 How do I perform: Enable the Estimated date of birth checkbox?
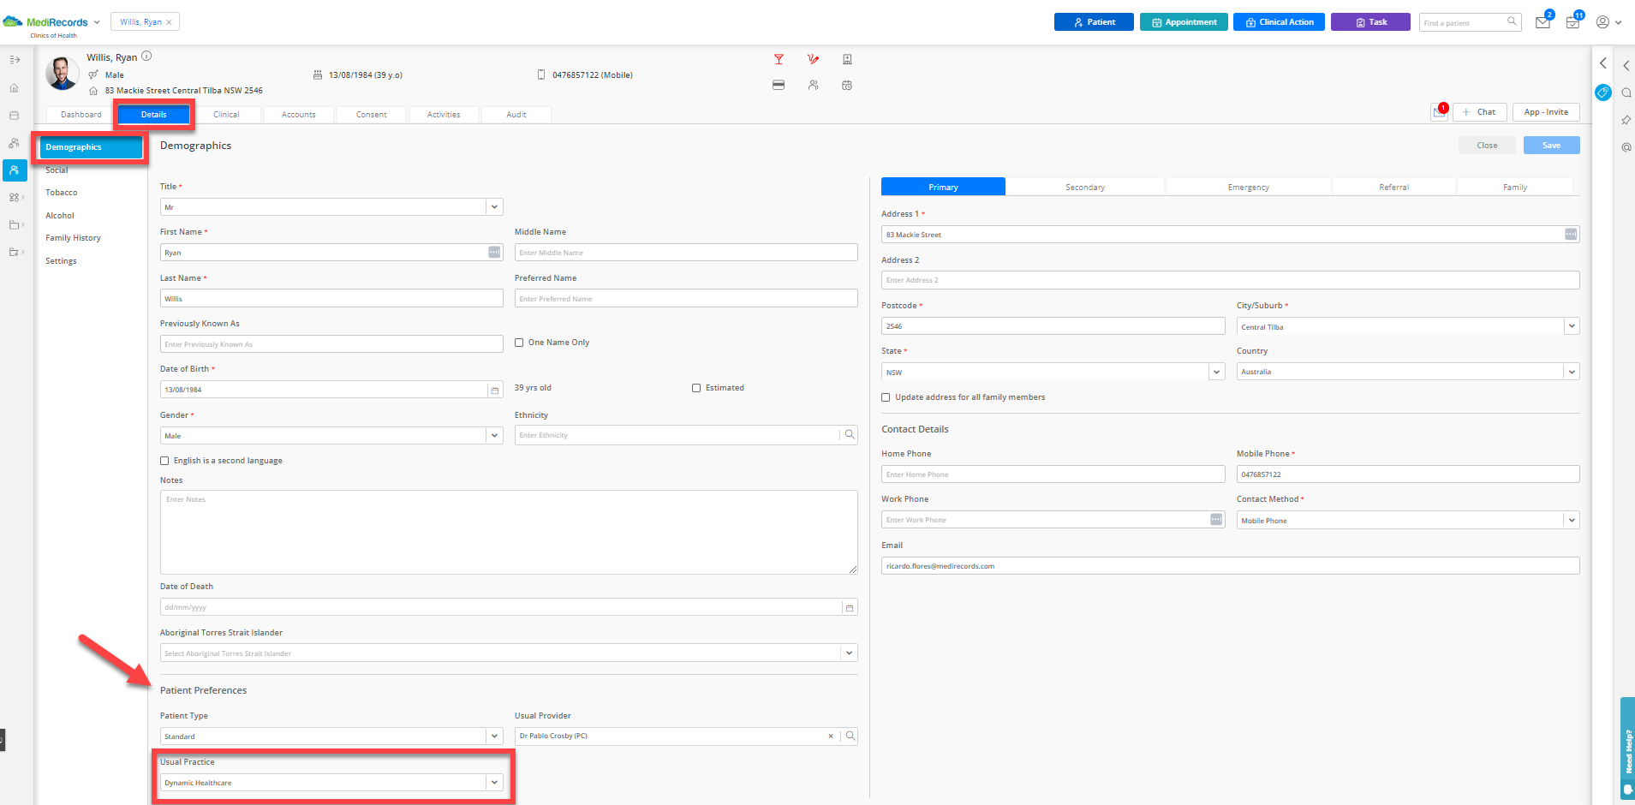pos(696,387)
